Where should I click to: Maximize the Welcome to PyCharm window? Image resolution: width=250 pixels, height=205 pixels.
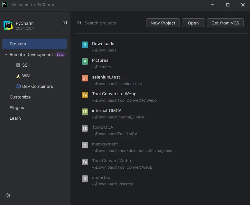coord(228,5)
